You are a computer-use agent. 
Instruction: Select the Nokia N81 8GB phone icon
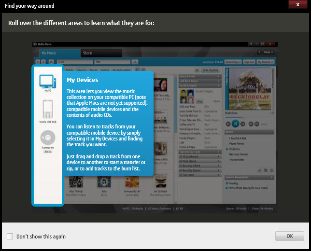47,110
